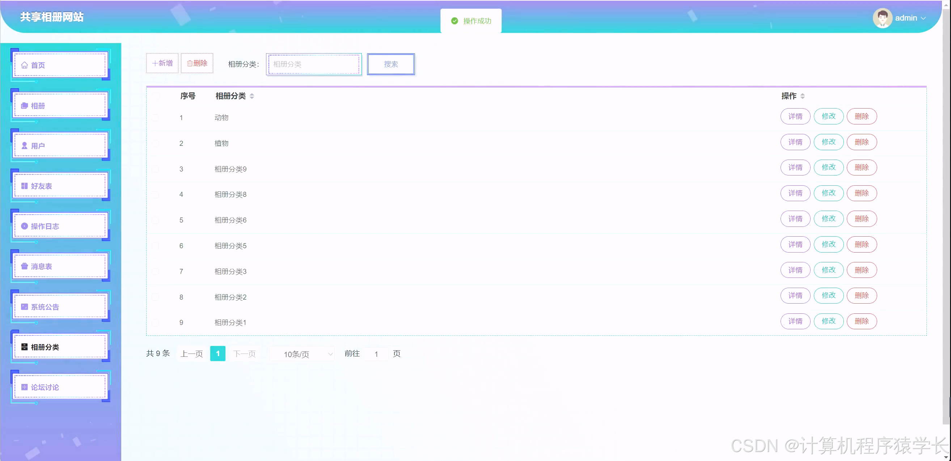Focus the 相册分类 search input field
951x461 pixels.
314,64
